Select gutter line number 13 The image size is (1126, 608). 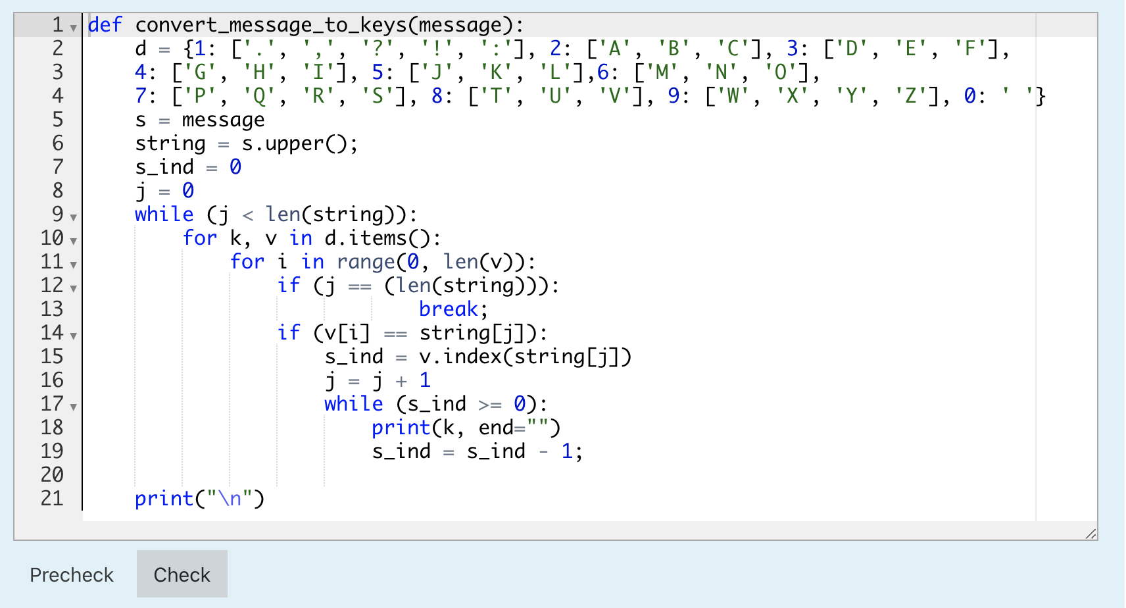tap(52, 309)
